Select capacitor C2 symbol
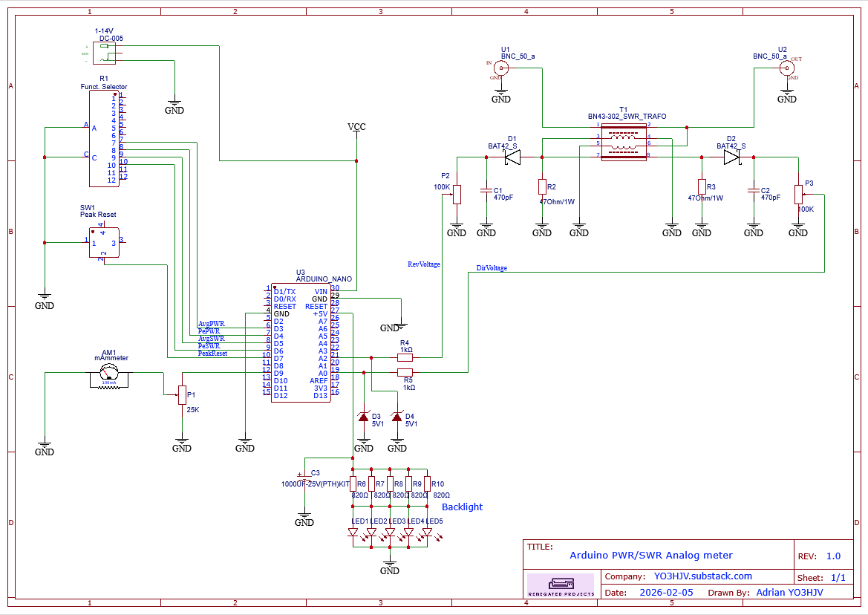 click(754, 190)
